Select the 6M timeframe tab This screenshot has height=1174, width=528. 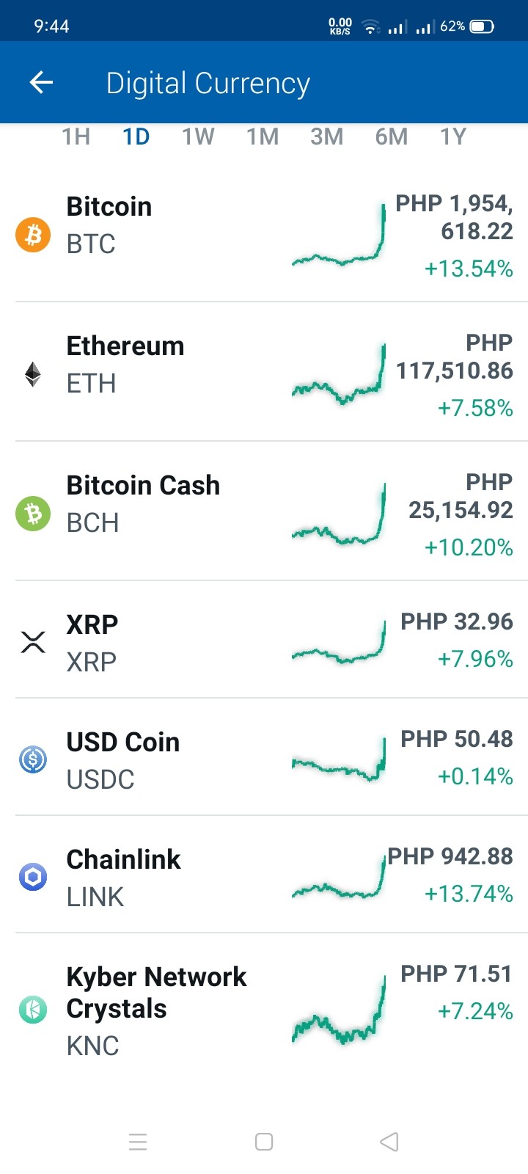pyautogui.click(x=392, y=136)
